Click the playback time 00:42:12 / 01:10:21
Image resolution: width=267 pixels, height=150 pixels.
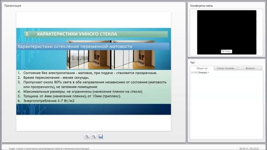coord(249,148)
